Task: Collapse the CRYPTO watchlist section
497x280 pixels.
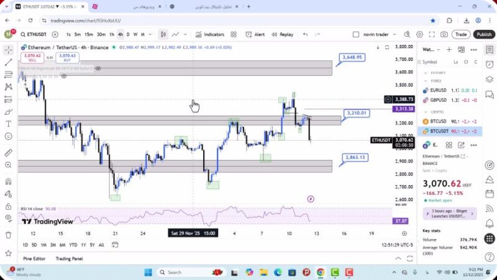Action: coord(426,112)
